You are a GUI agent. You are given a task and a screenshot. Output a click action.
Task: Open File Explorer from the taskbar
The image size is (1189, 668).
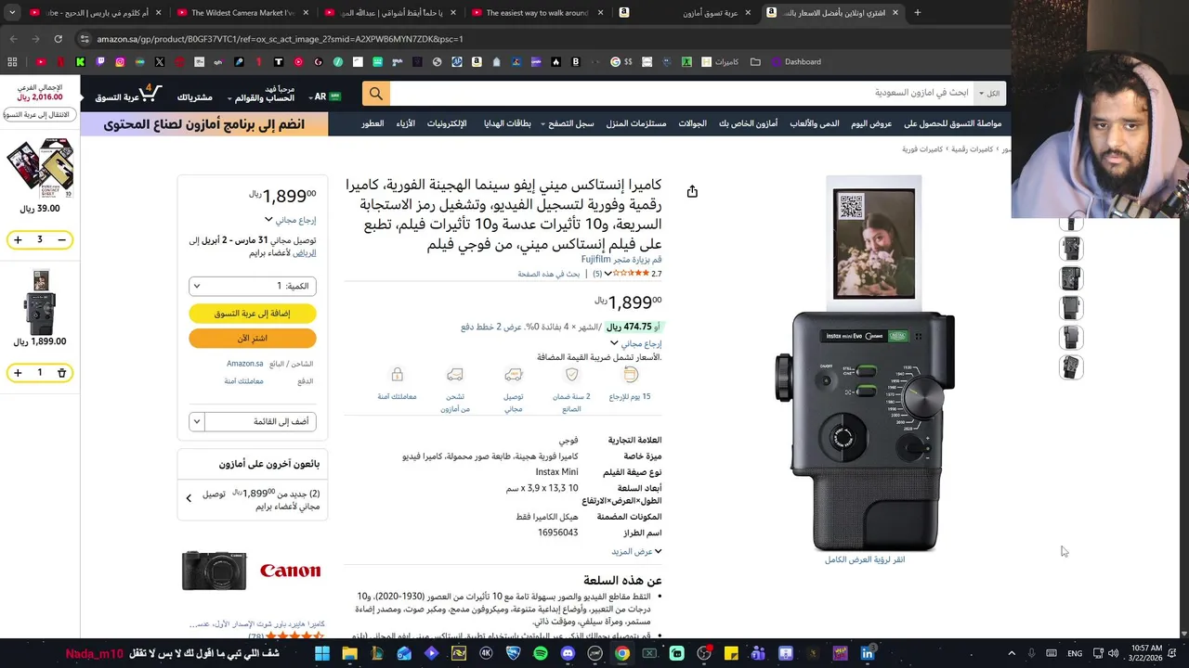tap(349, 653)
